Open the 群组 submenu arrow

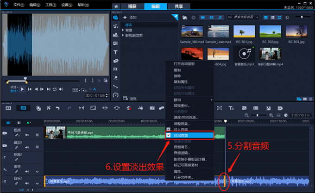[x=212, y=100]
